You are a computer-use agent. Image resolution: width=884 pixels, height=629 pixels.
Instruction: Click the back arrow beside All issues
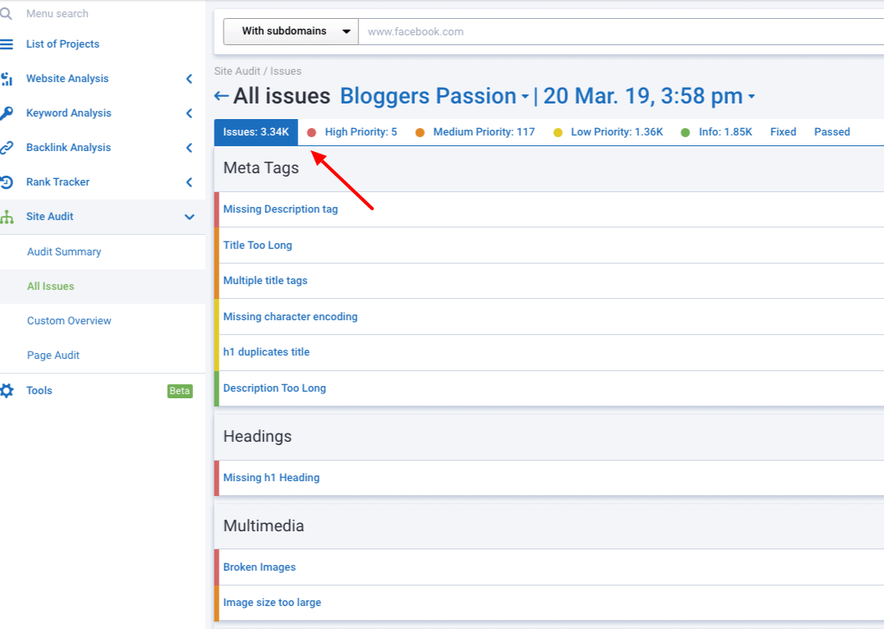click(221, 96)
